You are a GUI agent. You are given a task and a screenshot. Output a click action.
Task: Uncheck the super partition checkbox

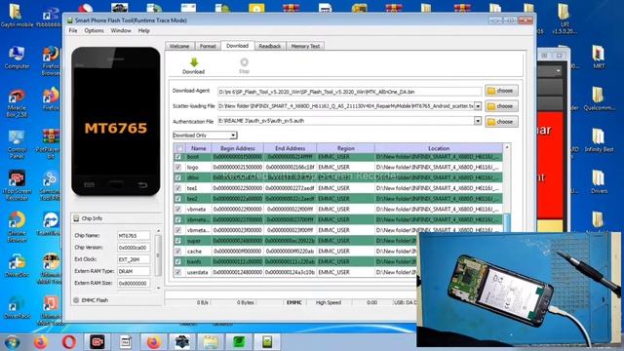click(178, 241)
